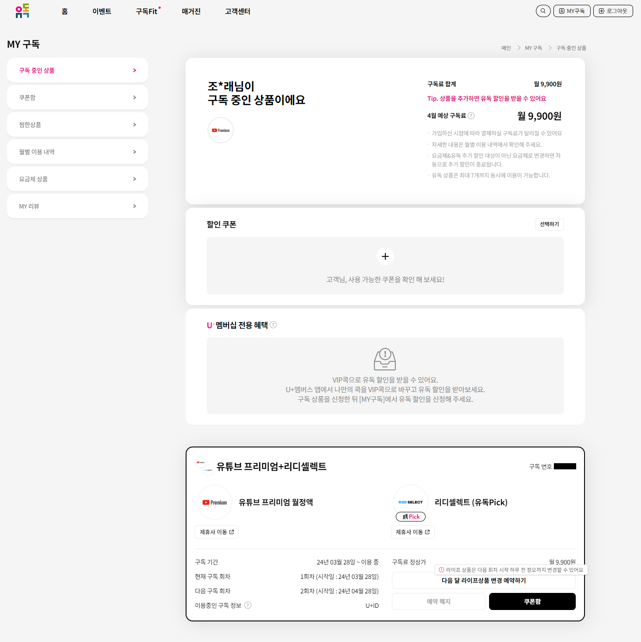
Task: Click the chevron on 쿠폰함 row
Action: pyautogui.click(x=134, y=97)
